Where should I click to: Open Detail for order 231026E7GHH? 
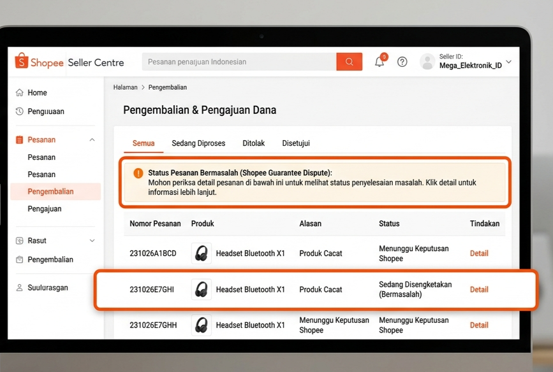[x=479, y=325]
